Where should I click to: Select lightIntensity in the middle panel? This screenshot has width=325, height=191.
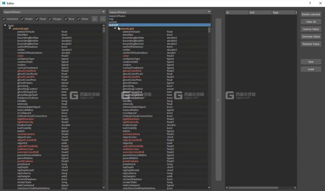[x=131, y=122]
